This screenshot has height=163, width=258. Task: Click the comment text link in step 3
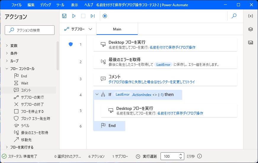tap(152, 82)
